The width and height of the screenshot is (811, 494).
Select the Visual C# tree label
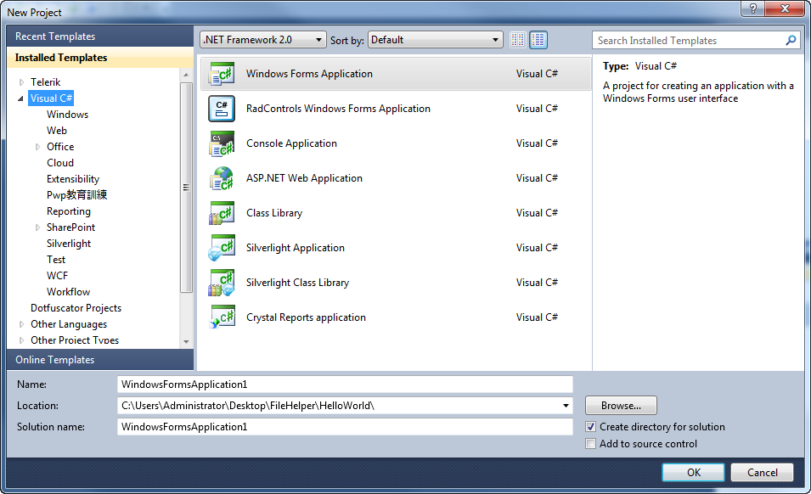point(51,98)
